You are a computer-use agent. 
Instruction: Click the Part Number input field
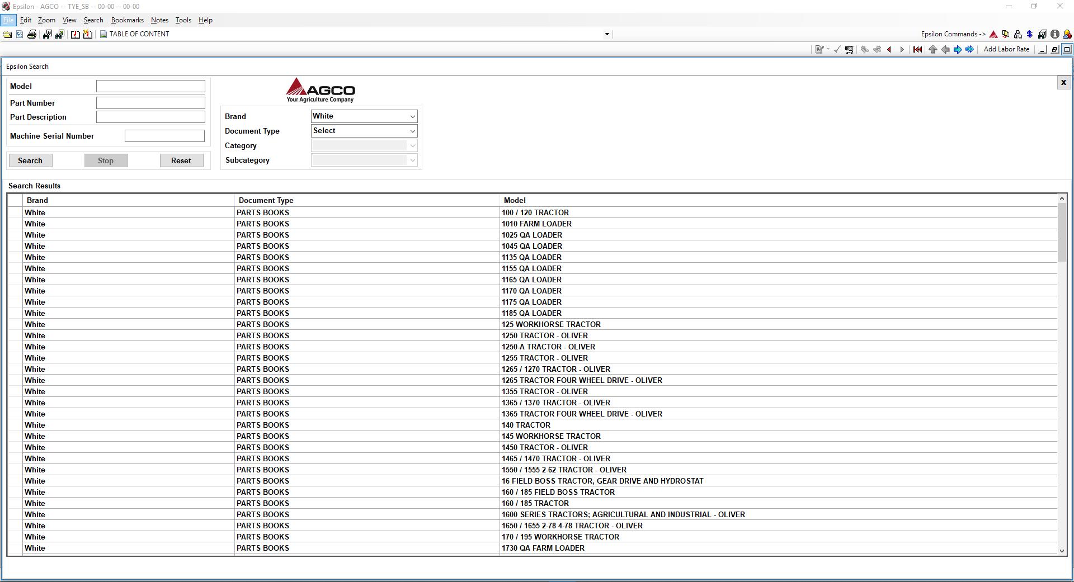click(x=150, y=103)
